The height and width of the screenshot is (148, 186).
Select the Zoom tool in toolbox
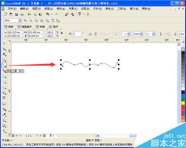4,60
